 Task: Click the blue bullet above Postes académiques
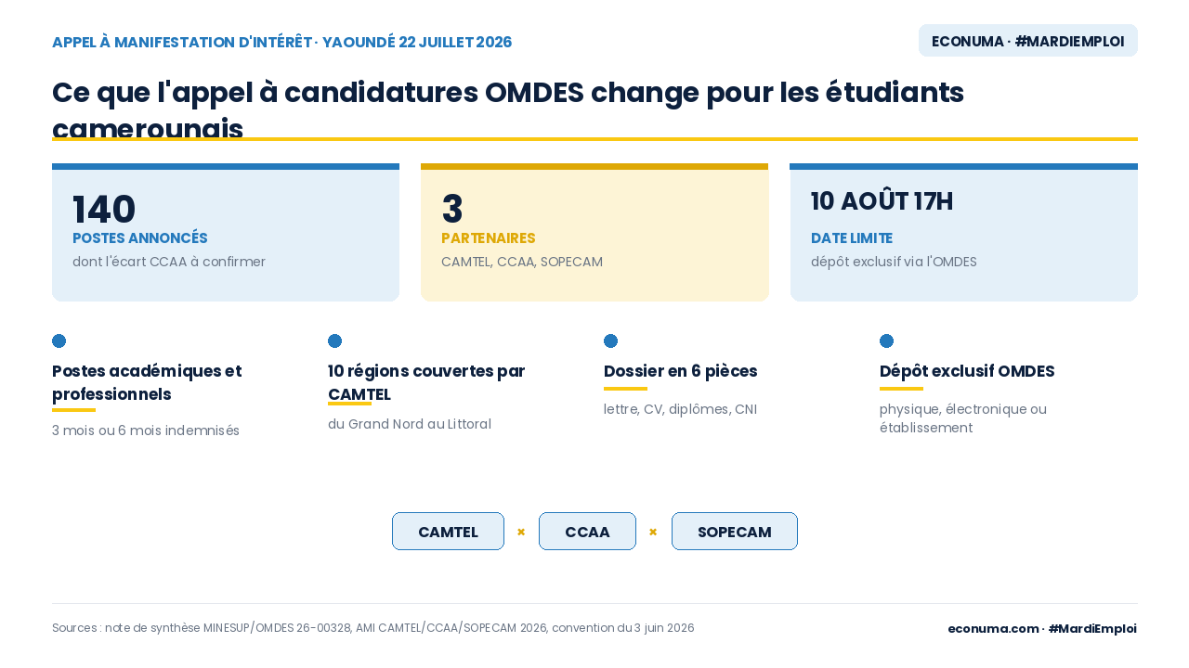click(x=59, y=340)
